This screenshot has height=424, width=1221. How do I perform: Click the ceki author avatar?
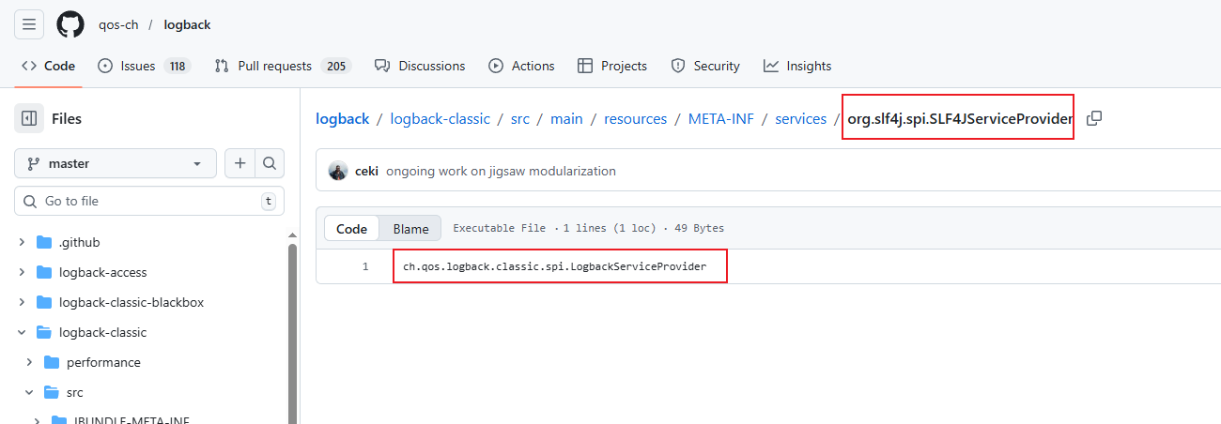(x=338, y=172)
